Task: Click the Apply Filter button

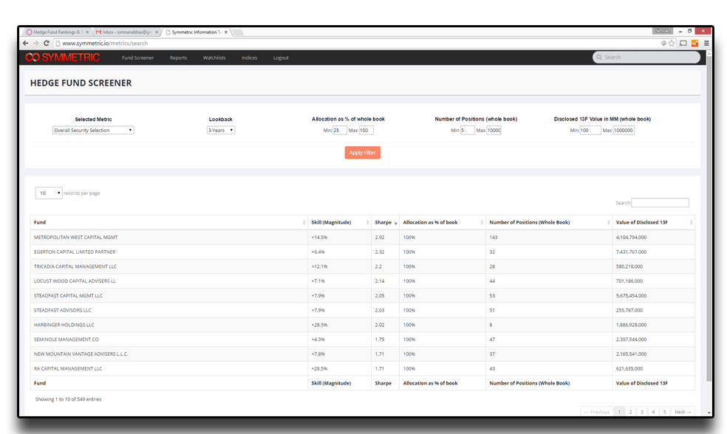Action: pyautogui.click(x=363, y=152)
